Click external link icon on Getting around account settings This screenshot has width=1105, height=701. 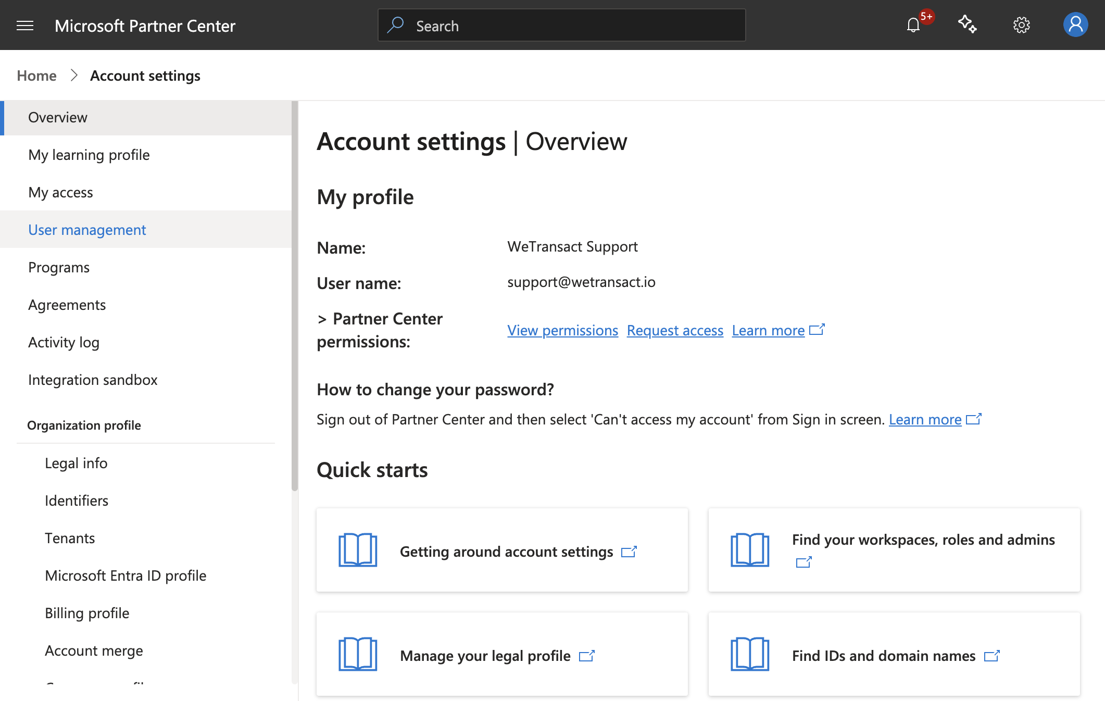[x=629, y=552]
